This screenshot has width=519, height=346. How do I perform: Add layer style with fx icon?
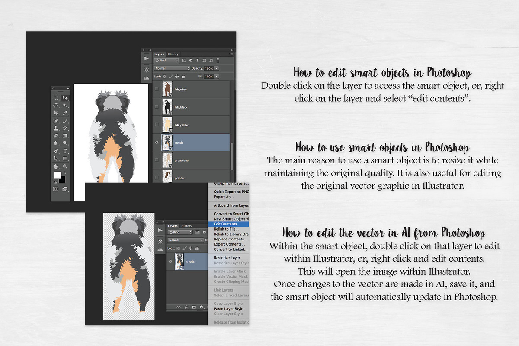(x=186, y=307)
